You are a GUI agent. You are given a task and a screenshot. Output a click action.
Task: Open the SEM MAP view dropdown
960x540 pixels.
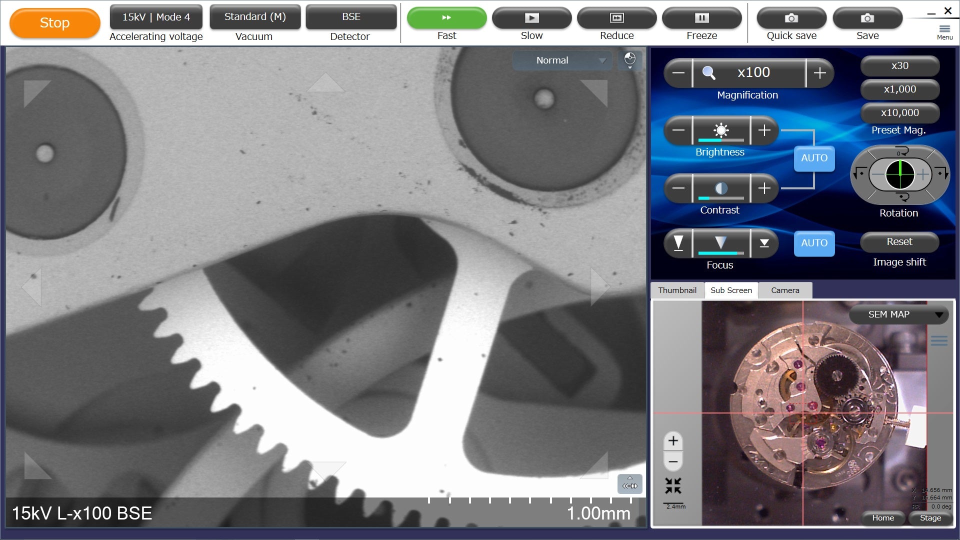[x=898, y=314]
